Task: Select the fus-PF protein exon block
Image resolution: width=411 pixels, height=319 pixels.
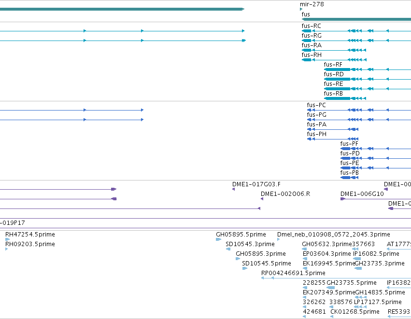Action: (x=345, y=149)
